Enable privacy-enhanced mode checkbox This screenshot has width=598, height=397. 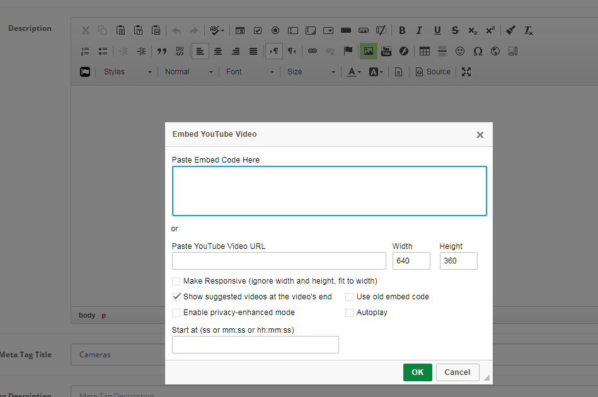tap(176, 313)
